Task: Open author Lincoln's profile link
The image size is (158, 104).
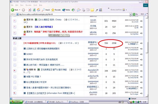Action: [x=93, y=20]
